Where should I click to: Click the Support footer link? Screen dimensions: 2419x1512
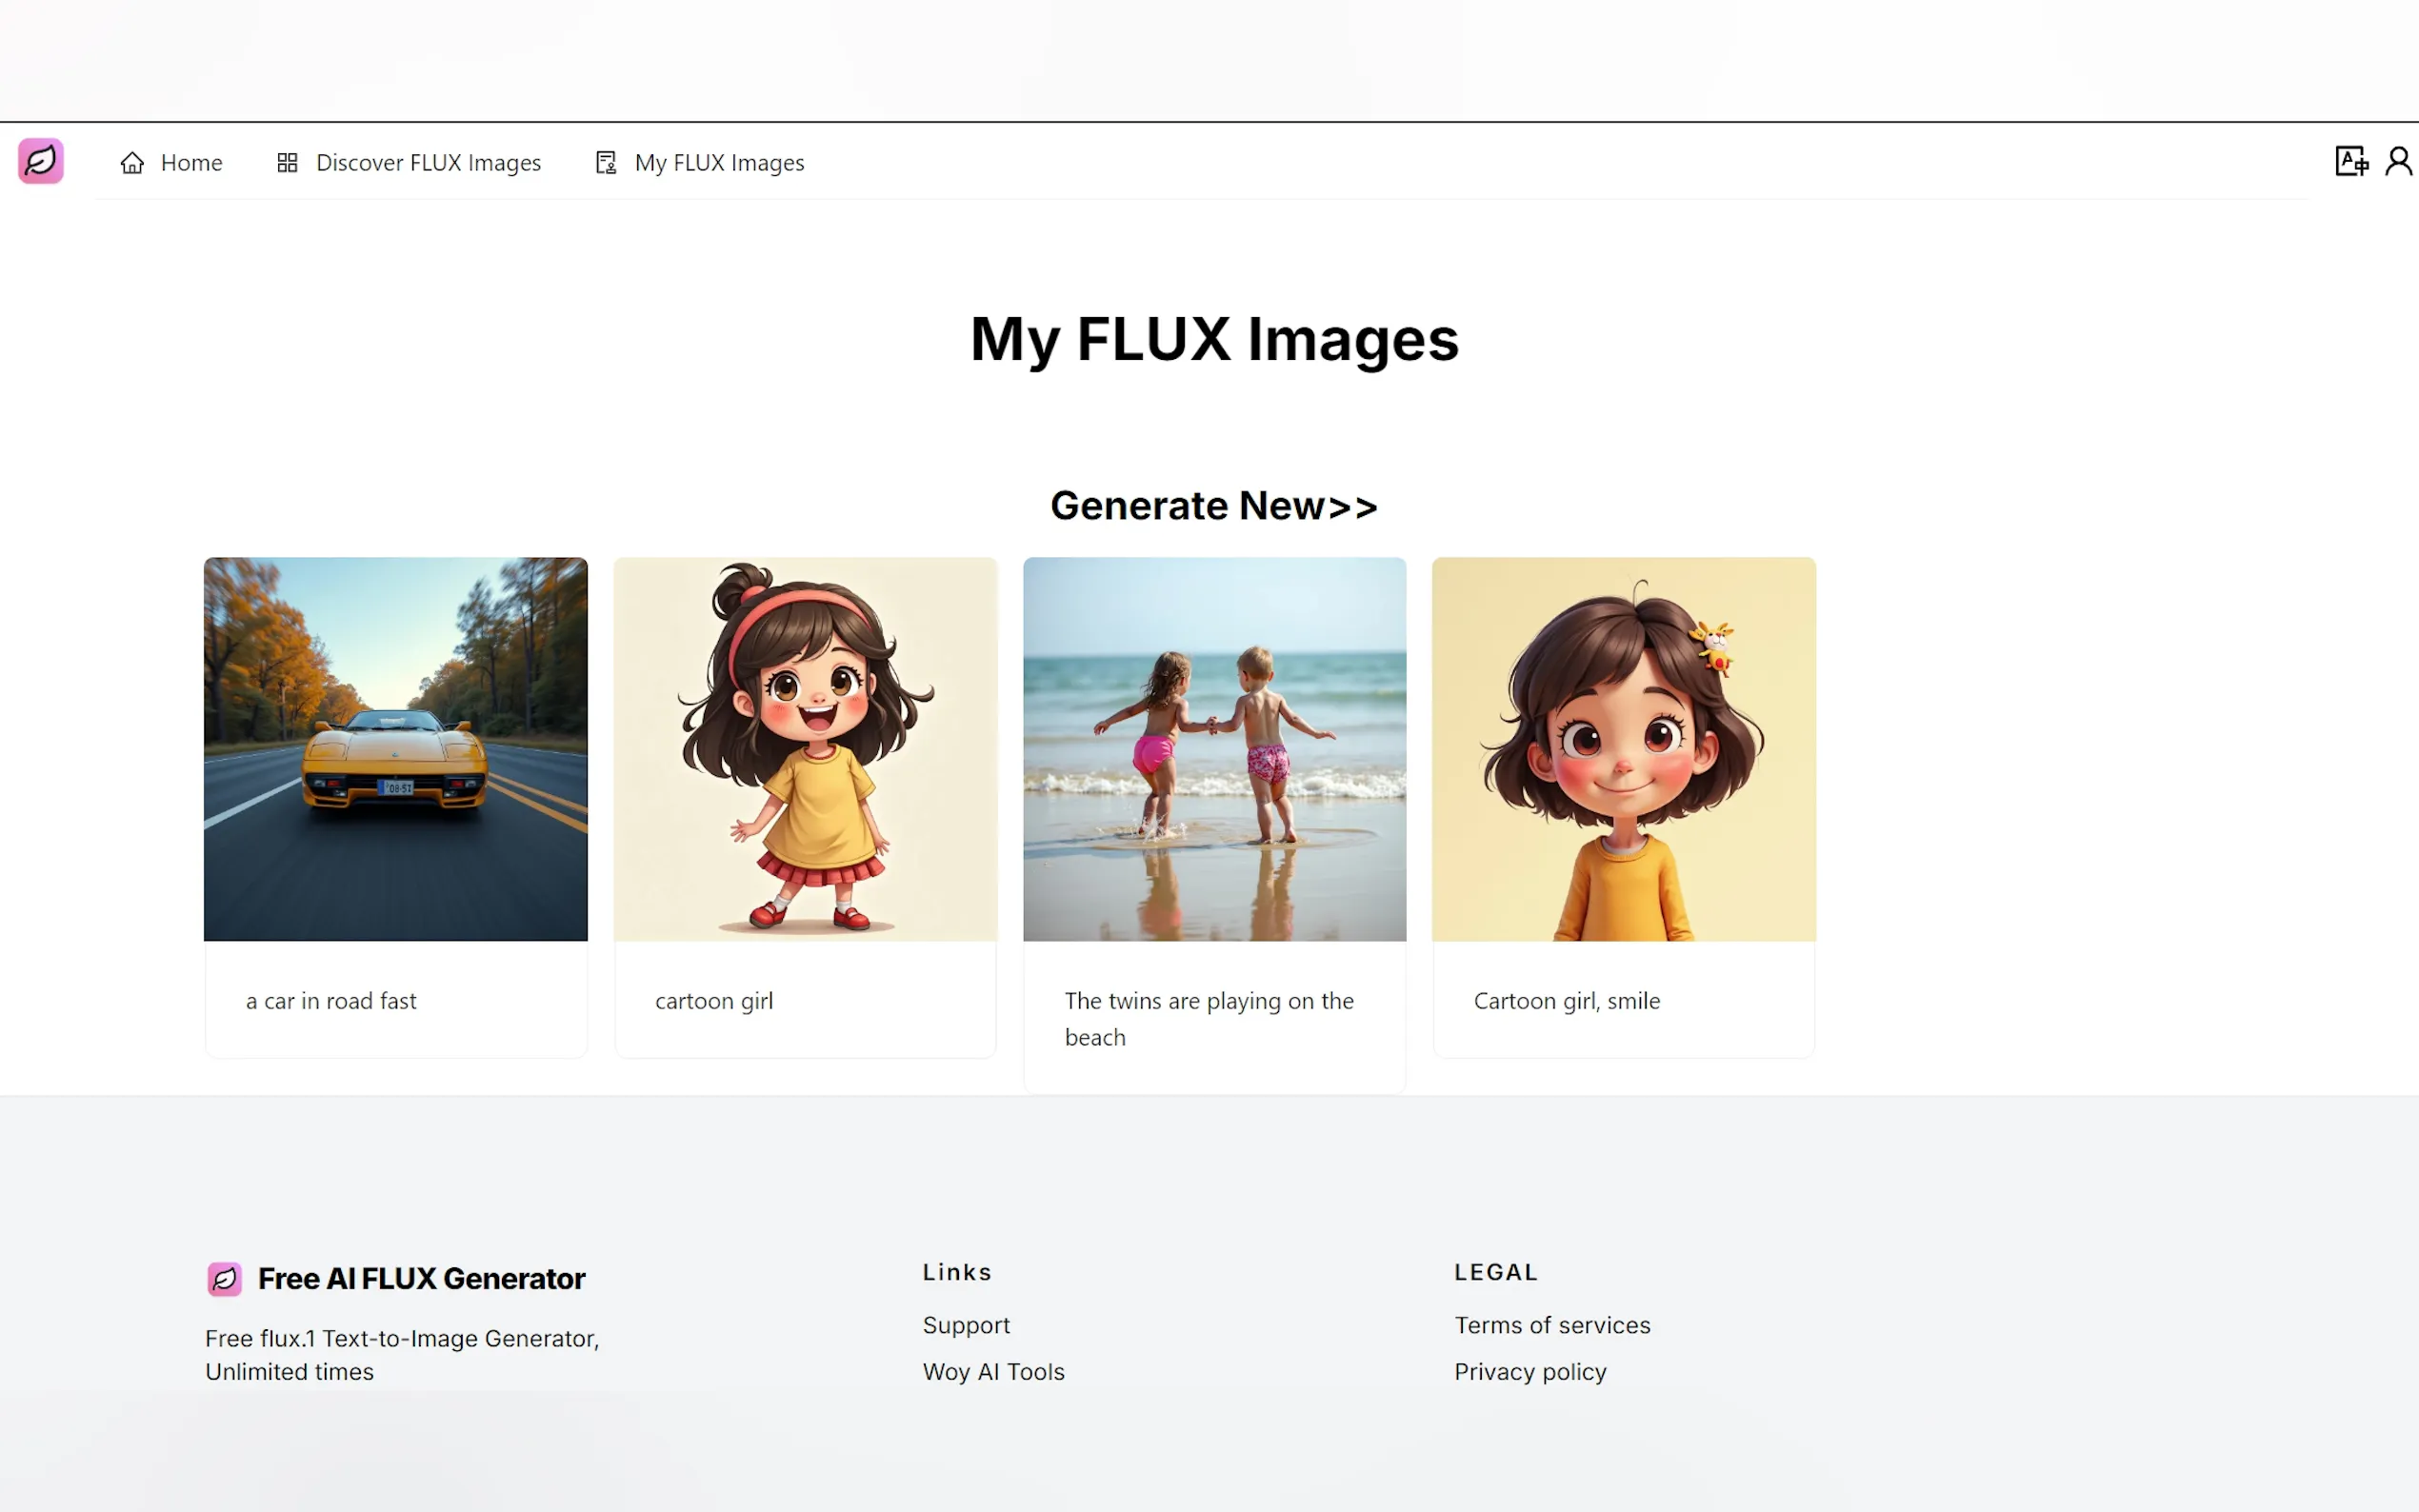[966, 1325]
